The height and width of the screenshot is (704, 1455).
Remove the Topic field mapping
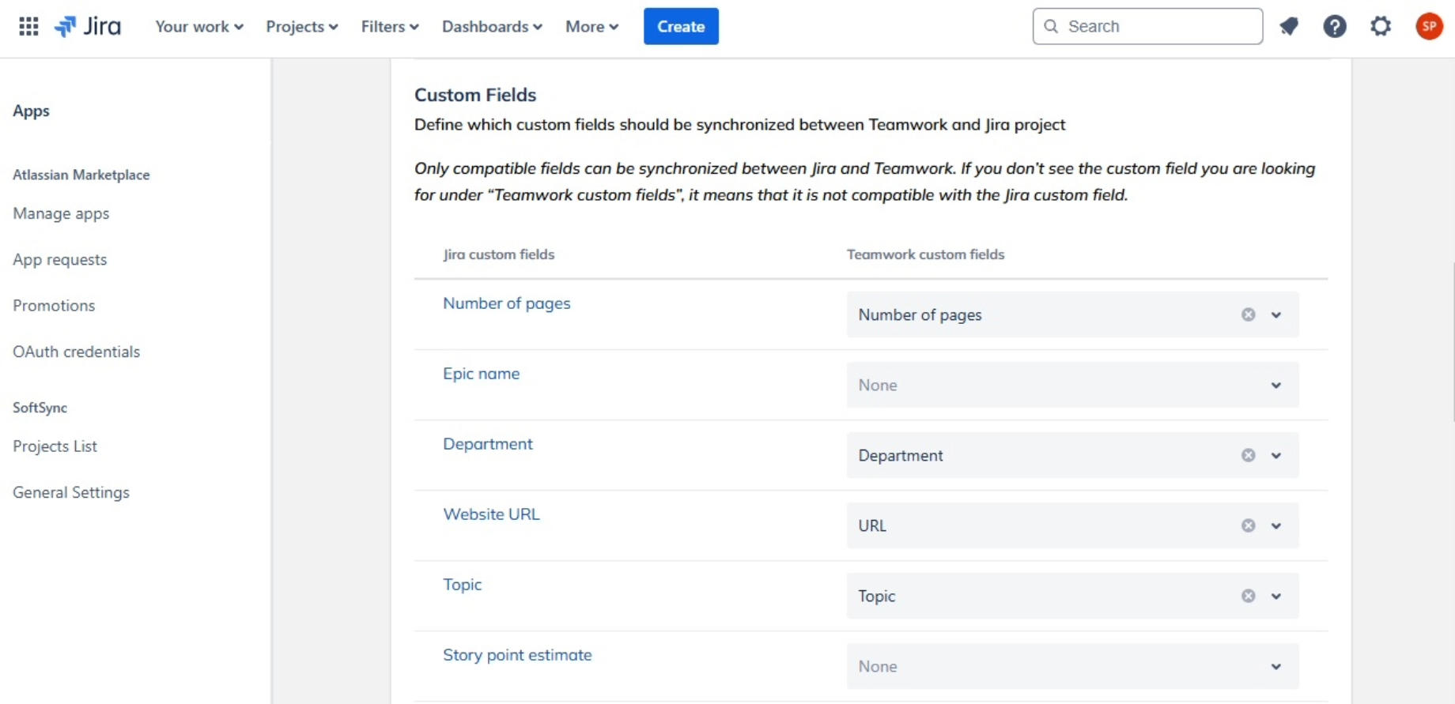tap(1248, 596)
